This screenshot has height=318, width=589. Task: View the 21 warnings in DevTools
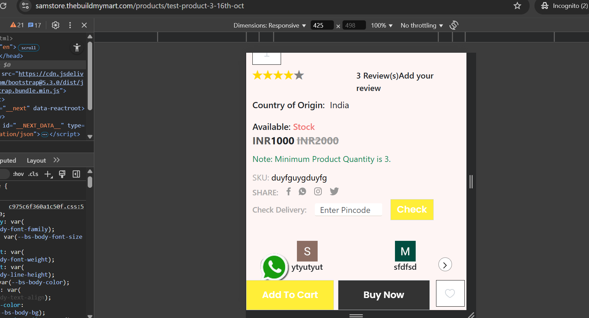click(17, 25)
